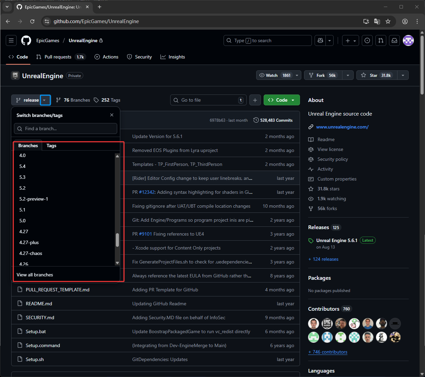Click the Setup.bat file icon
Image resolution: width=425 pixels, height=377 pixels.
tap(19, 331)
